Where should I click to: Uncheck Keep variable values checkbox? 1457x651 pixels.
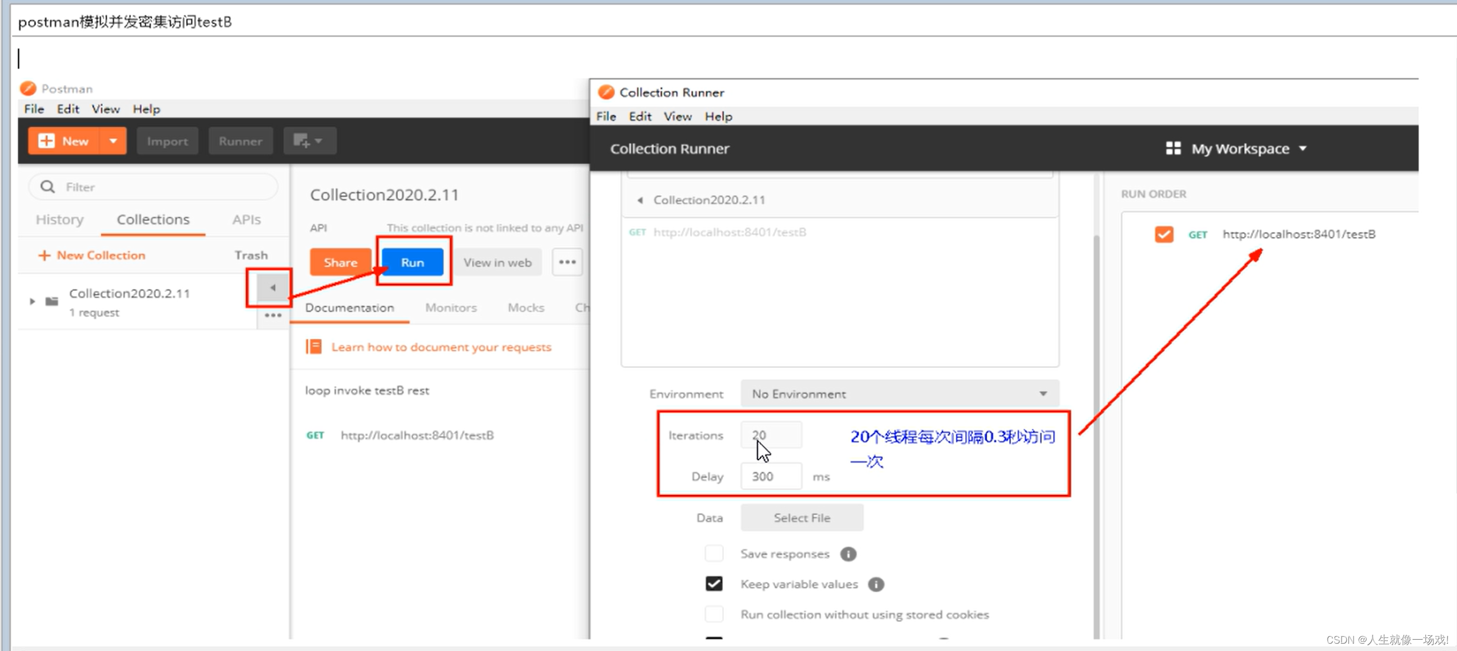click(x=714, y=583)
